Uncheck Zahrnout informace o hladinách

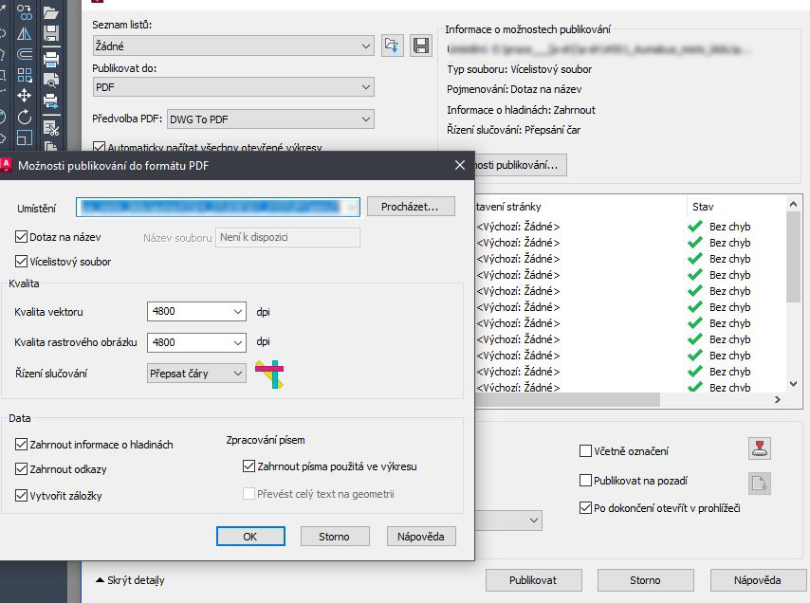tap(22, 444)
